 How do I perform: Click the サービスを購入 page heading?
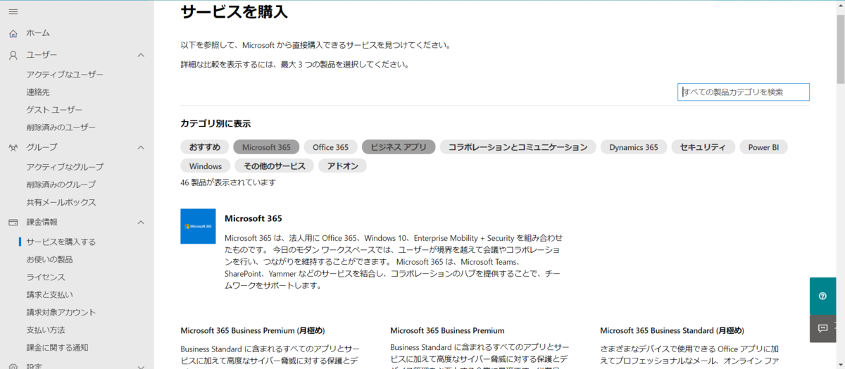point(234,12)
